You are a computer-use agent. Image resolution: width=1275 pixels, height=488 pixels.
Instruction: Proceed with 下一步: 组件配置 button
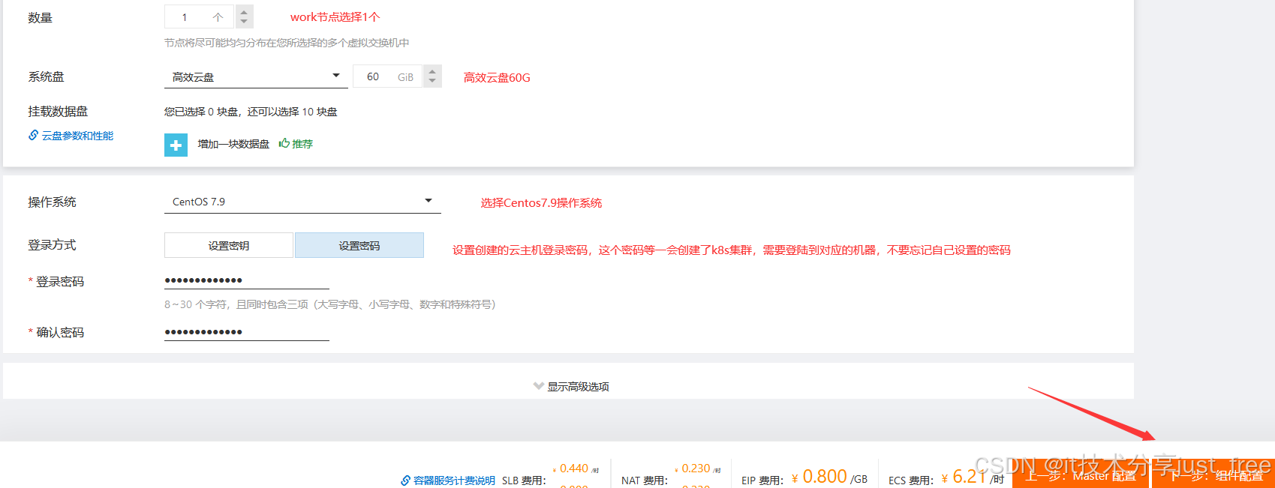point(1213,475)
